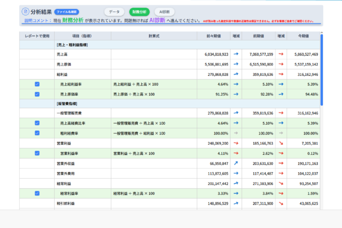
Task: Click the 税引前利益 red downward arrow
Action: [x=281, y=204]
